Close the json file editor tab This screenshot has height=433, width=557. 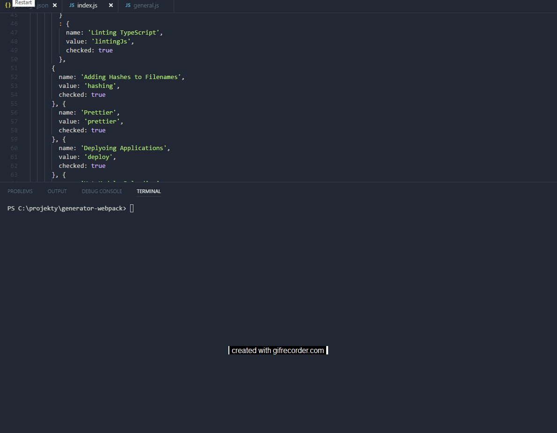coord(55,5)
